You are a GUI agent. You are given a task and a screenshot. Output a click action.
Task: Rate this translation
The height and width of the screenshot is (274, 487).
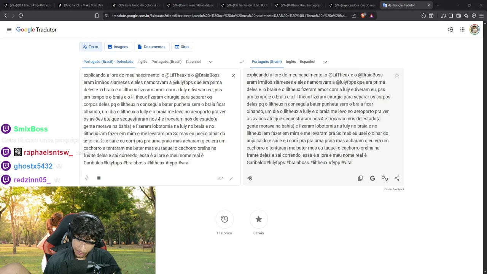(x=385, y=178)
